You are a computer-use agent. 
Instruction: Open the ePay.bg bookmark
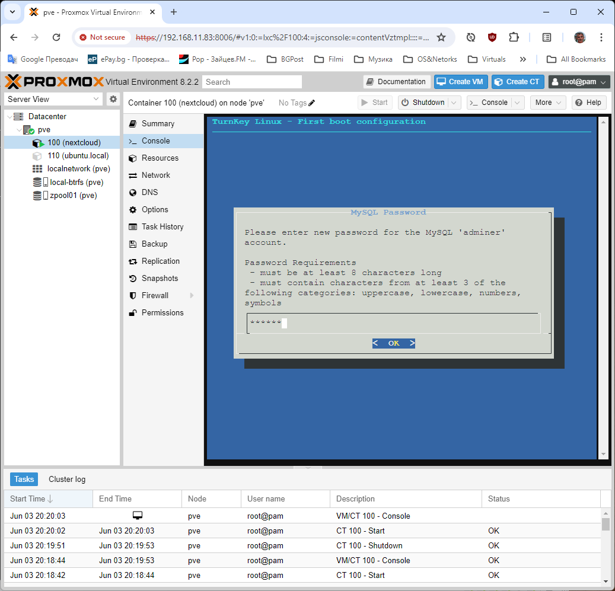(x=129, y=59)
